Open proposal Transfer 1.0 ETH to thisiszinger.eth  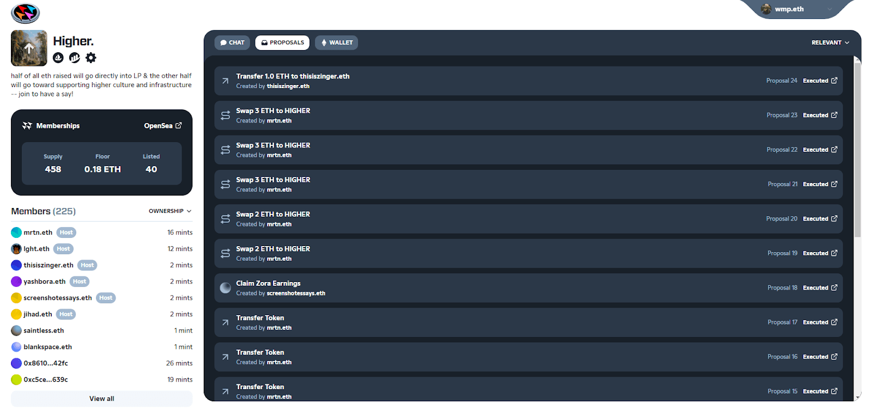pyautogui.click(x=529, y=81)
